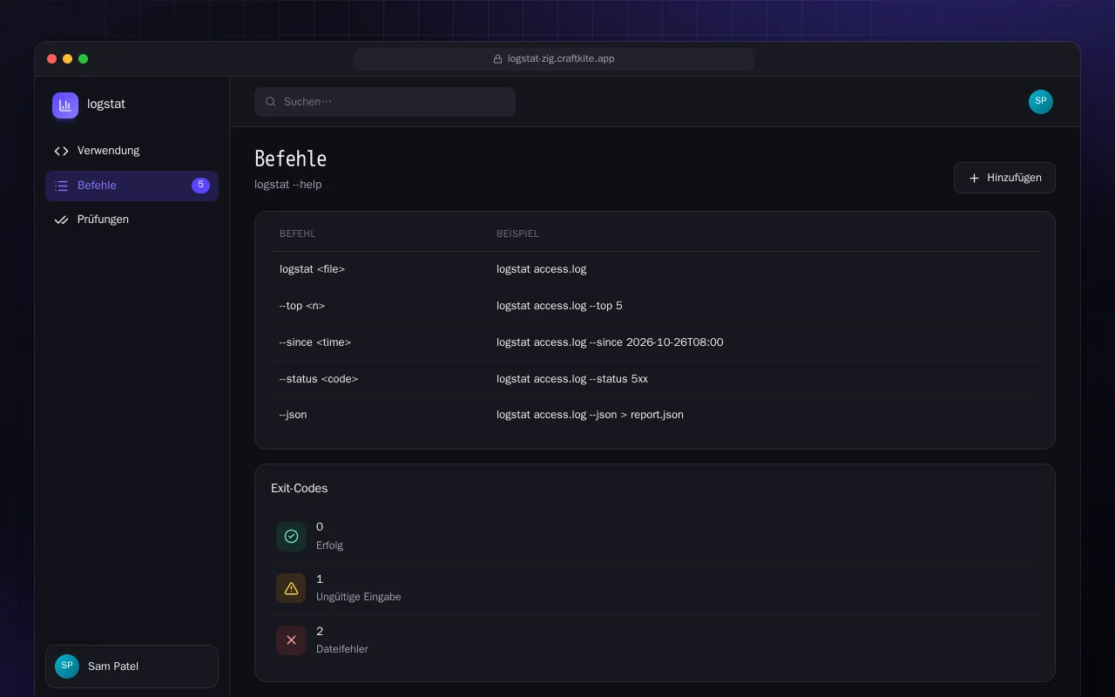Click the red X icon for Dateifehler
The image size is (1115, 697).
tap(291, 640)
